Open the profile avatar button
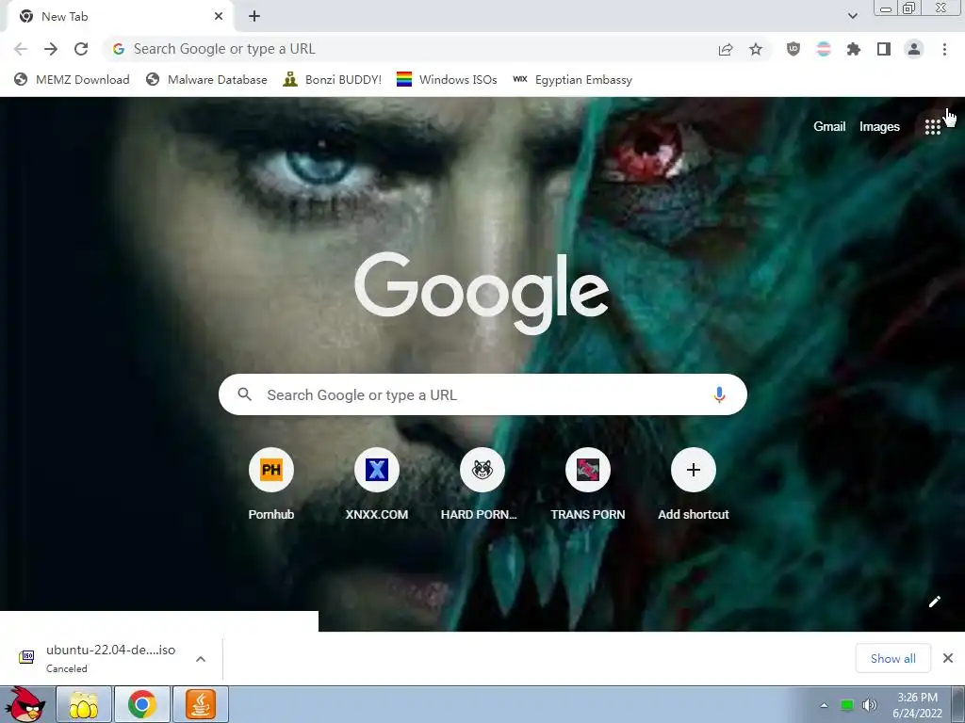Viewport: 965px width, 723px height. tap(914, 49)
